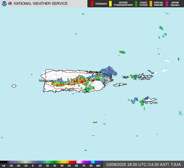Click the 'nd' end of the color scale
Screen dimensions: 184x168
(3, 166)
